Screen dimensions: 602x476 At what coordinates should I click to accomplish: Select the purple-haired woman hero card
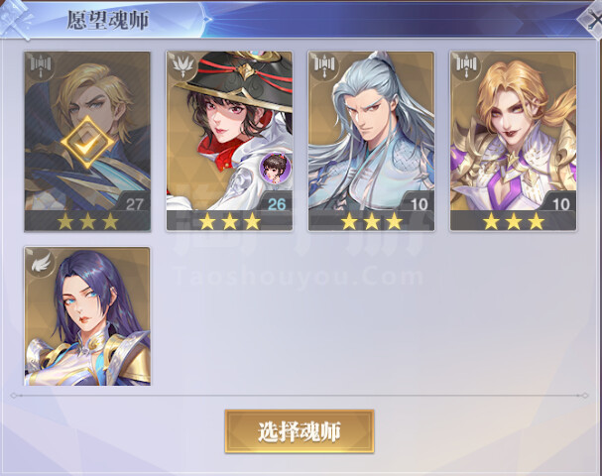[87, 316]
